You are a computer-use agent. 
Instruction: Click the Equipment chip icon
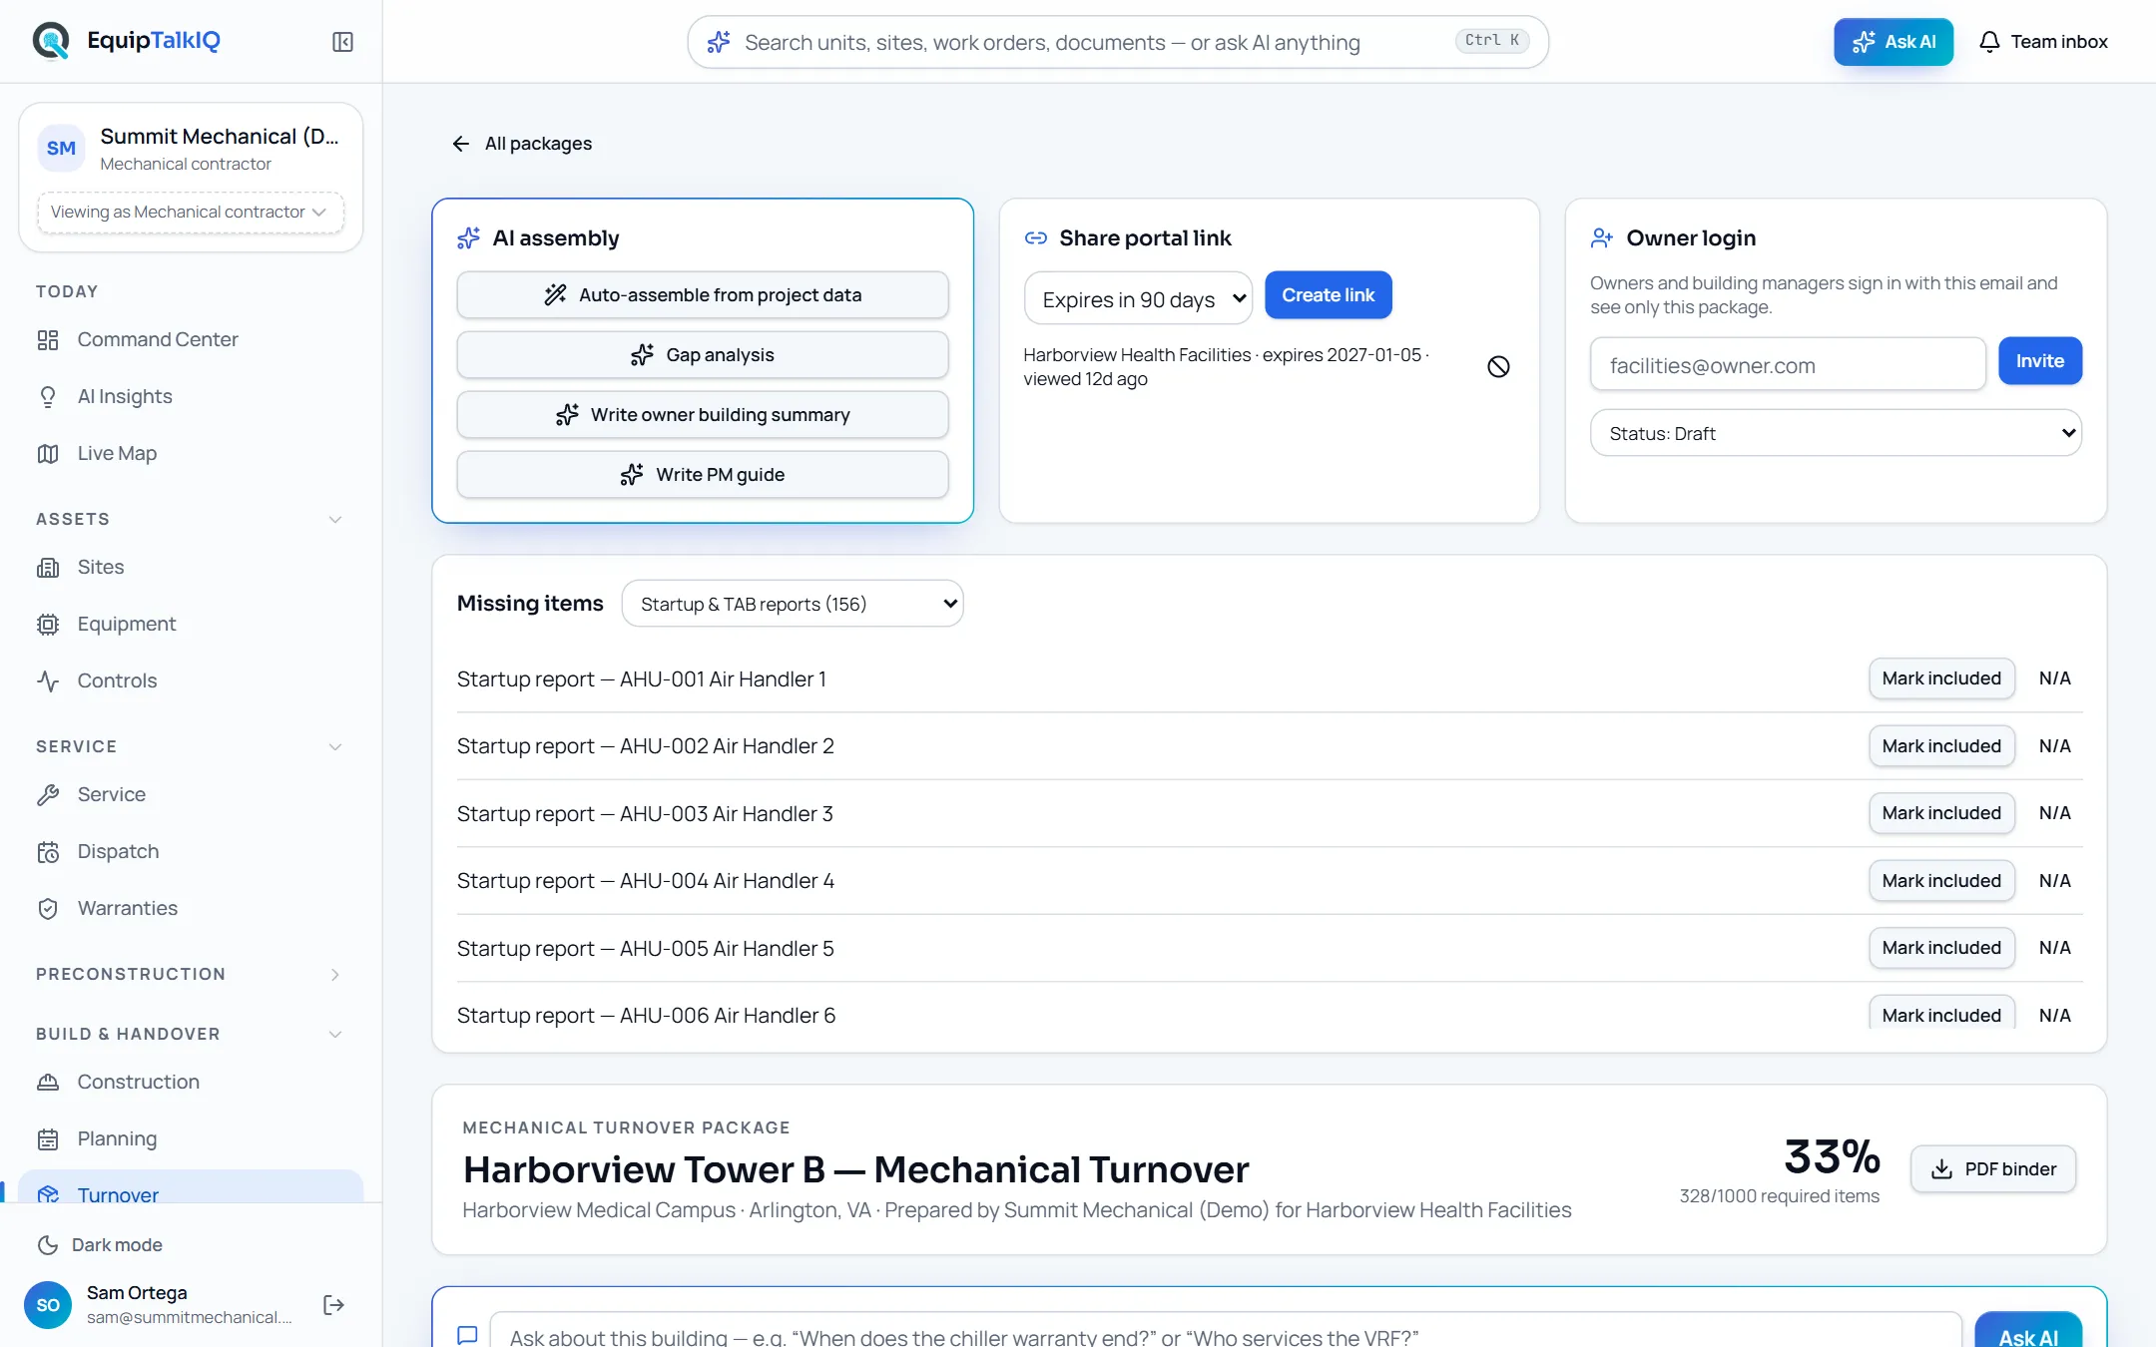[48, 625]
